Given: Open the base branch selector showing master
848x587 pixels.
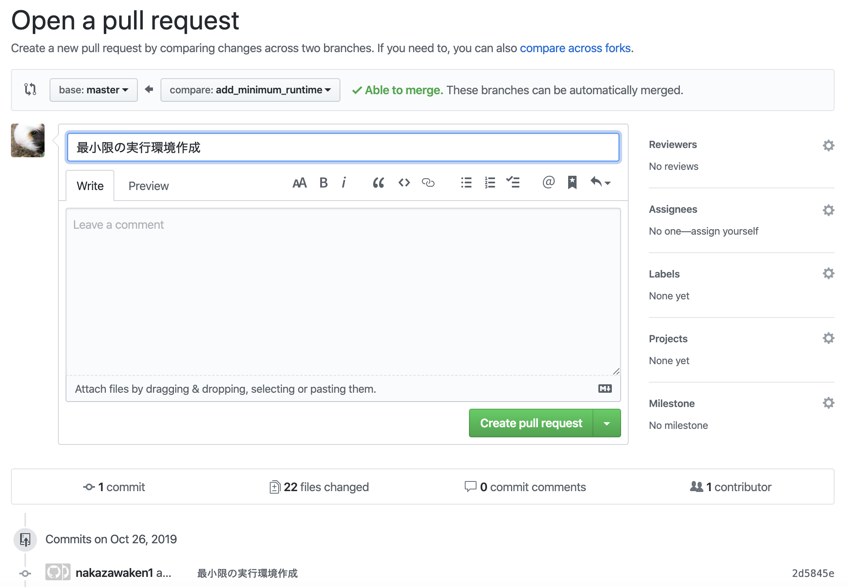Looking at the screenshot, I should [93, 90].
